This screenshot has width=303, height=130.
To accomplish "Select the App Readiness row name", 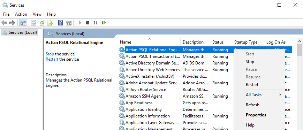I will (x=139, y=102).
